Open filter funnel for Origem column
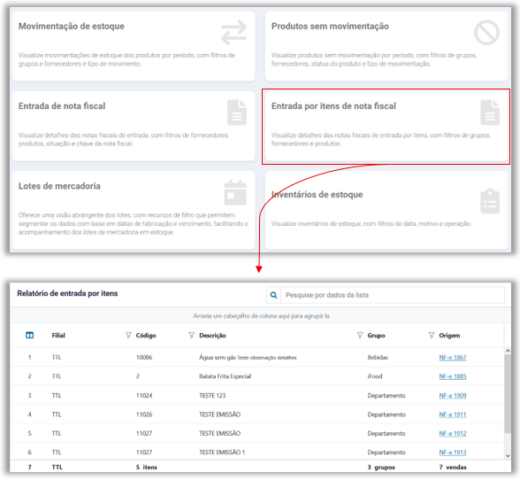 pos(432,335)
